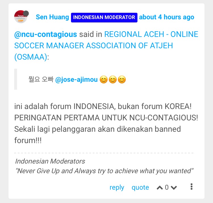Image resolution: width=213 pixels, height=203 pixels.
Task: Click Sen Huang's Forum Moderator avatar
Action: click(x=21, y=17)
